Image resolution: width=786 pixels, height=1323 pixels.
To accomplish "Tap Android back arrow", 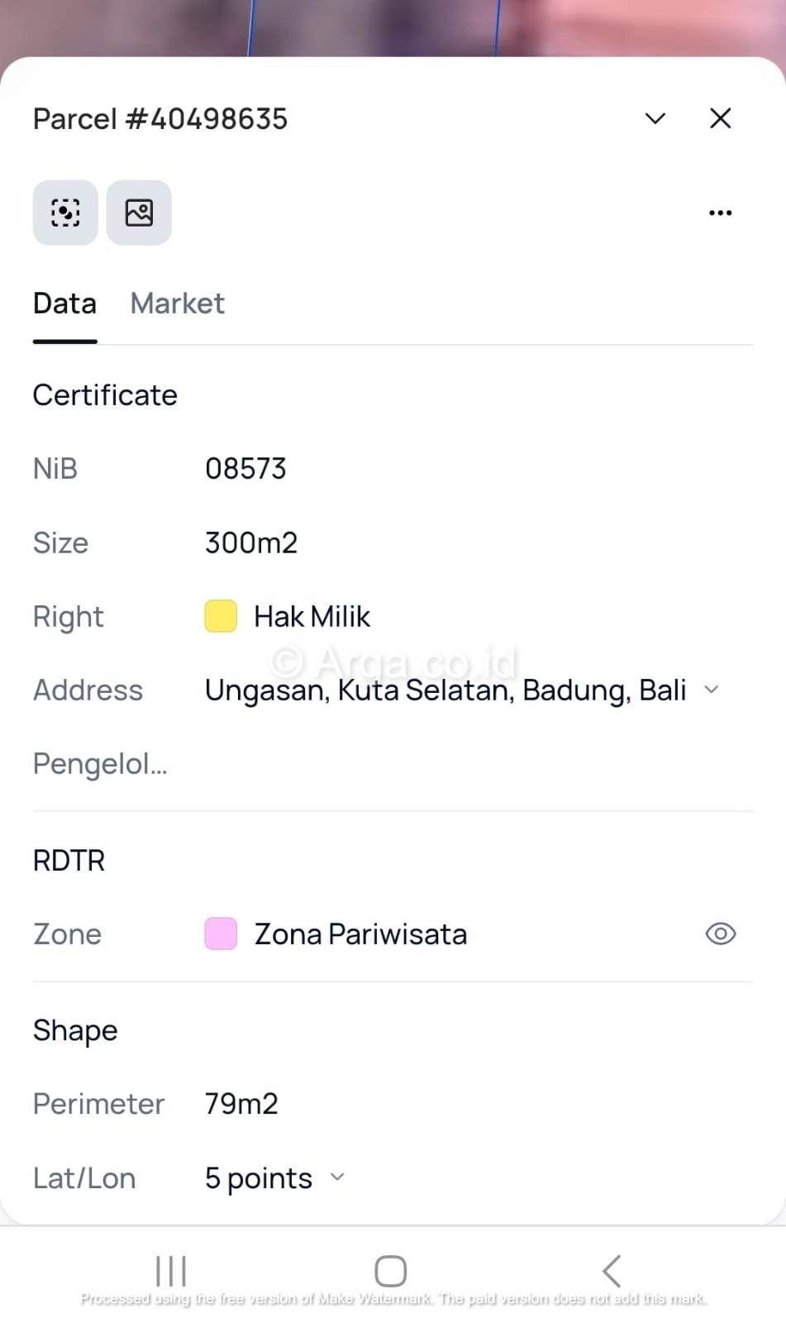I will tap(612, 1270).
